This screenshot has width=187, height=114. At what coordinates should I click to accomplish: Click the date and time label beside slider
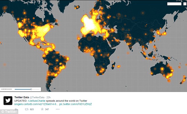click(x=6, y=89)
